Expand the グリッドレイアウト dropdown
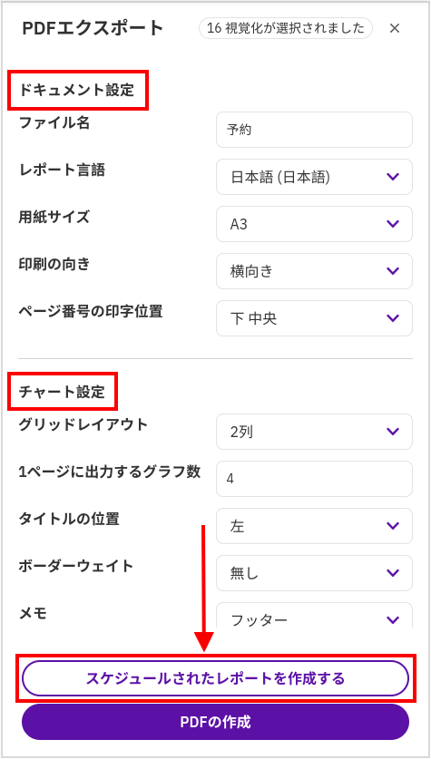The image size is (431, 759). pos(314,432)
